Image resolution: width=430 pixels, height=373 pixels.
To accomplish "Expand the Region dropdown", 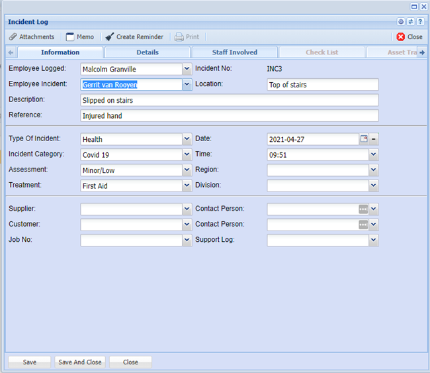I will [374, 170].
